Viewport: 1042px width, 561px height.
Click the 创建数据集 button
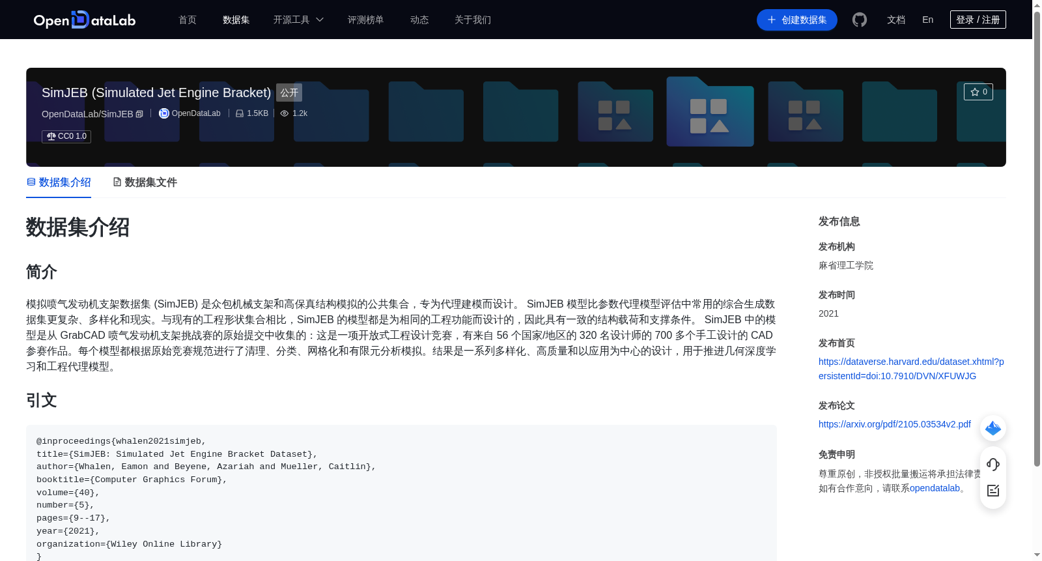(x=797, y=20)
